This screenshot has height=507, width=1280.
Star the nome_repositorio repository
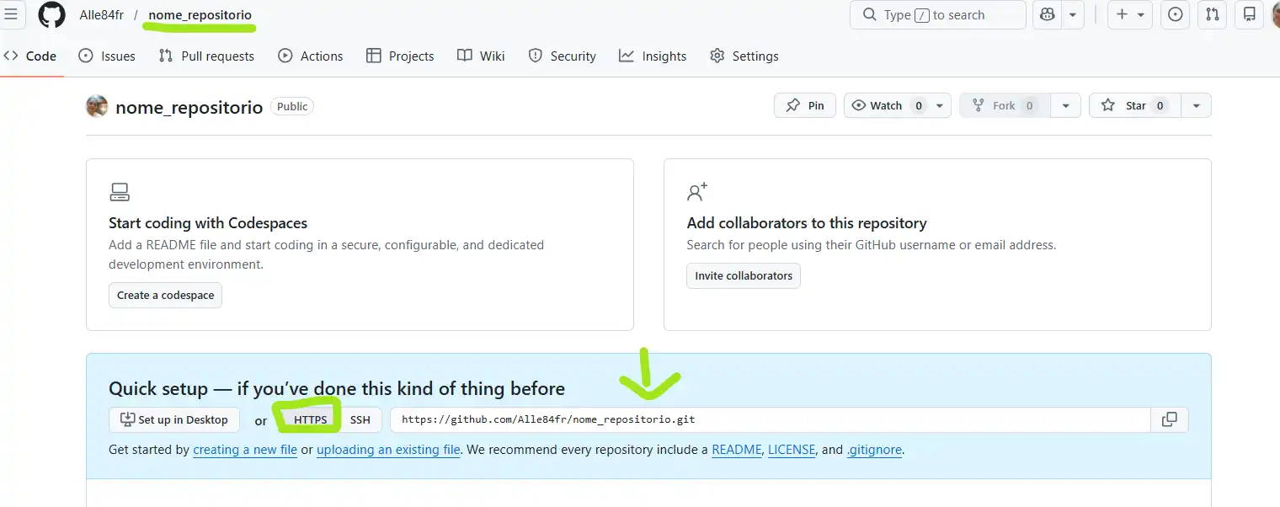[x=1134, y=105]
